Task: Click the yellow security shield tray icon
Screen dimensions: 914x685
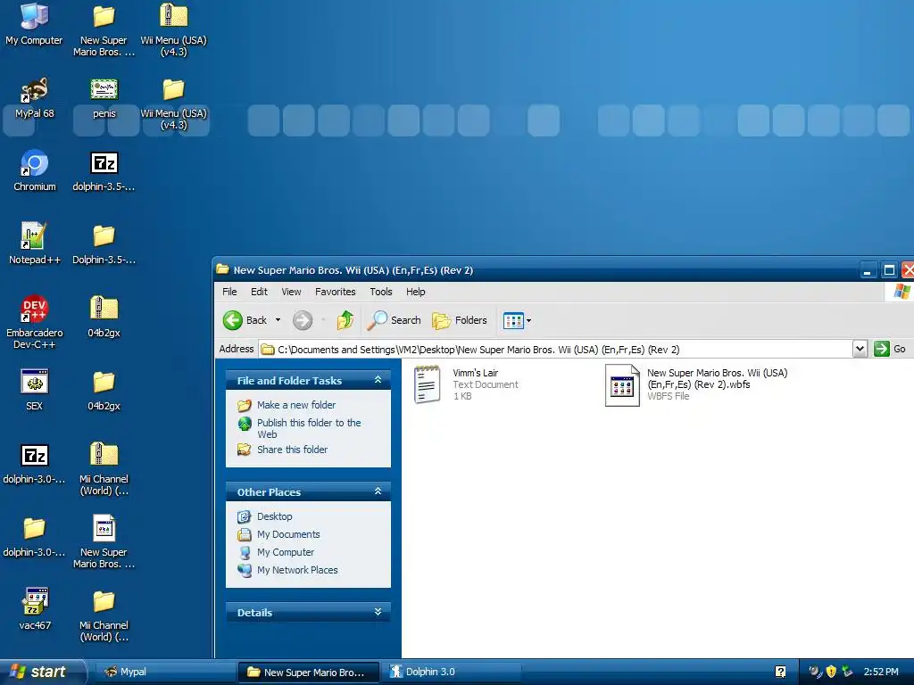Action: [x=831, y=672]
